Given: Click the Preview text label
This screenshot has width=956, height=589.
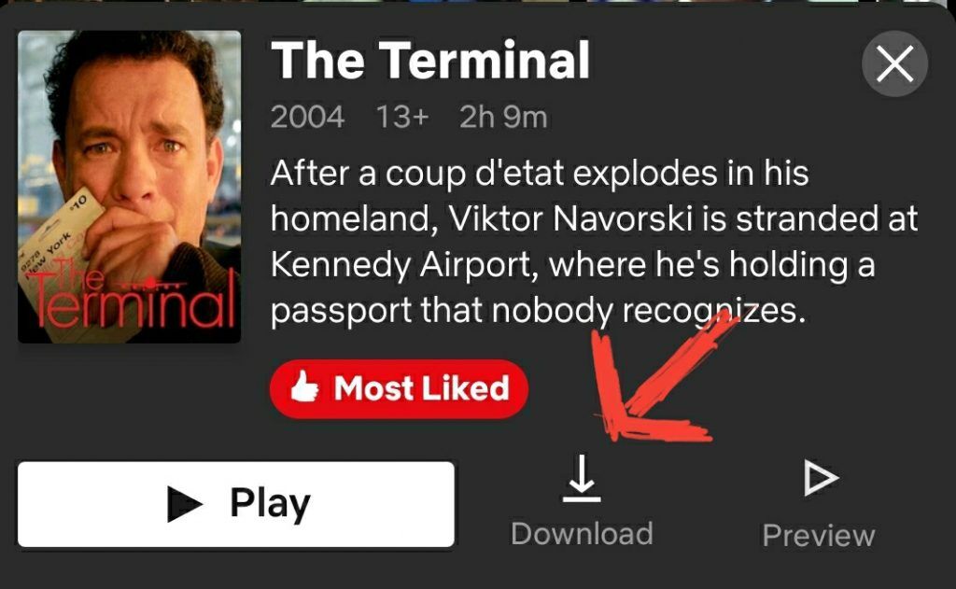Looking at the screenshot, I should (819, 536).
